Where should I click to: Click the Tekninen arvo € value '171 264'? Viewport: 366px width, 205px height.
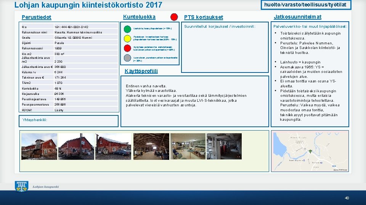60,77
